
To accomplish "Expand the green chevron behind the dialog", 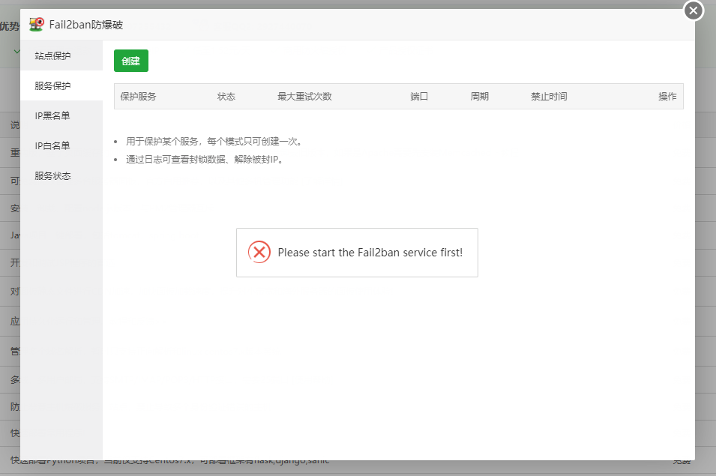I will click(x=16, y=52).
